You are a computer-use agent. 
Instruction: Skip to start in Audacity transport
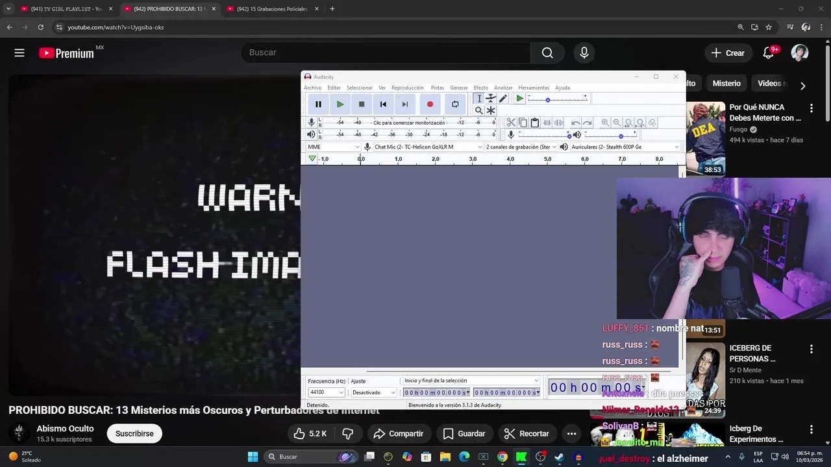383,104
